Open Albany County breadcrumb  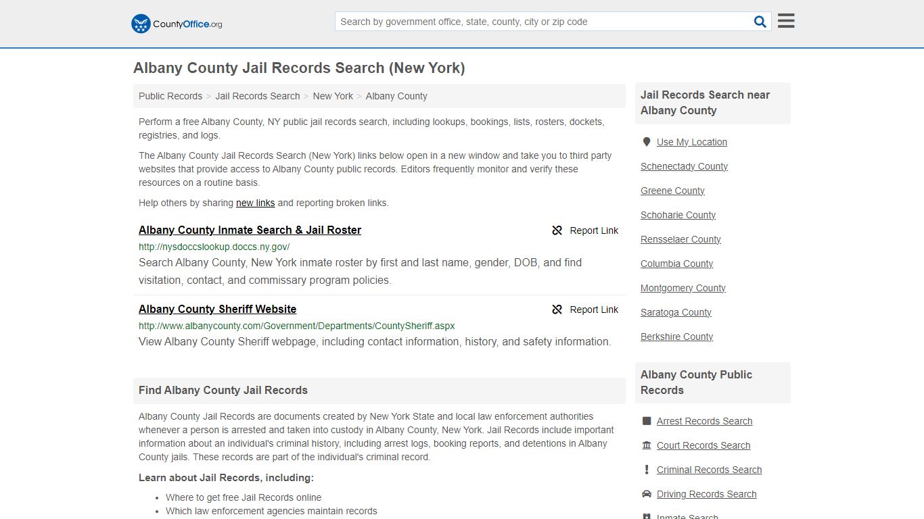[x=396, y=96]
